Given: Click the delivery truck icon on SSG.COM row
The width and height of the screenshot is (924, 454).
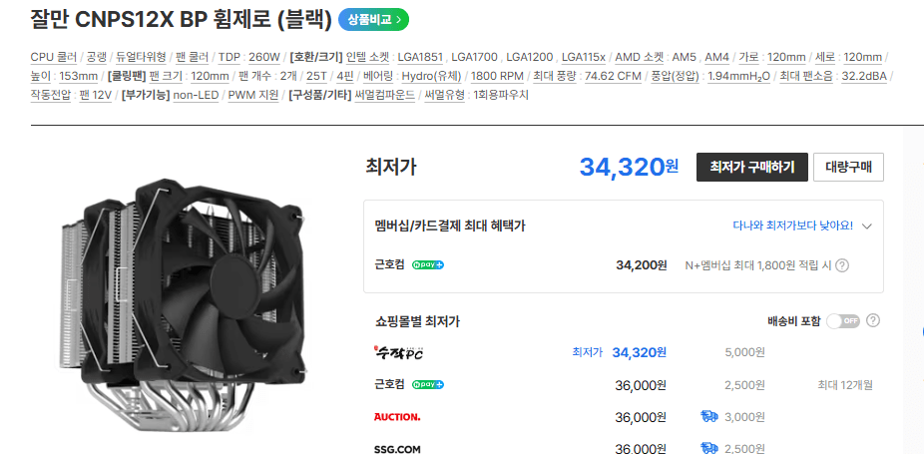Looking at the screenshot, I should (709, 449).
